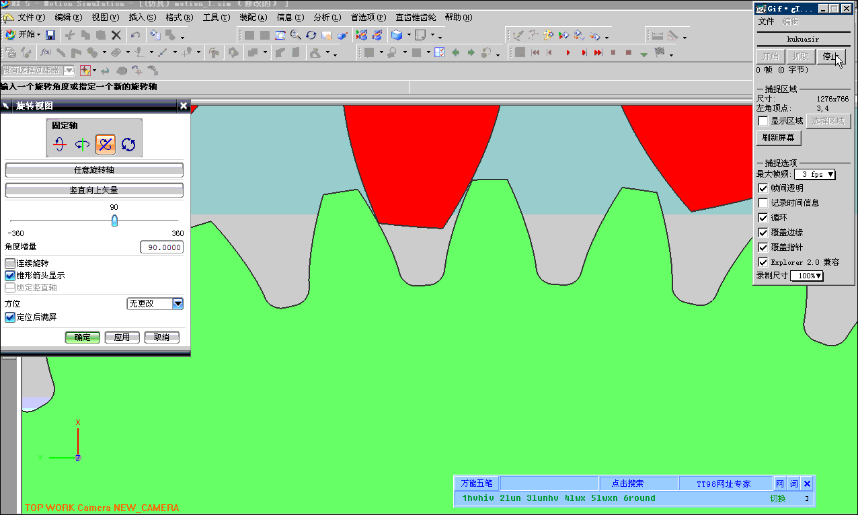Open the 方位 orientation dropdown
The height and width of the screenshot is (515, 858).
pos(155,304)
